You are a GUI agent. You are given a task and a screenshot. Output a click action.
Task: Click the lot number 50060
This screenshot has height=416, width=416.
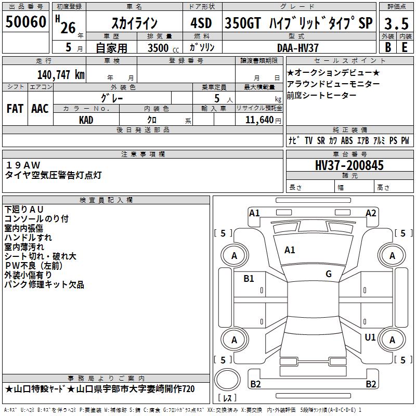(25, 21)
